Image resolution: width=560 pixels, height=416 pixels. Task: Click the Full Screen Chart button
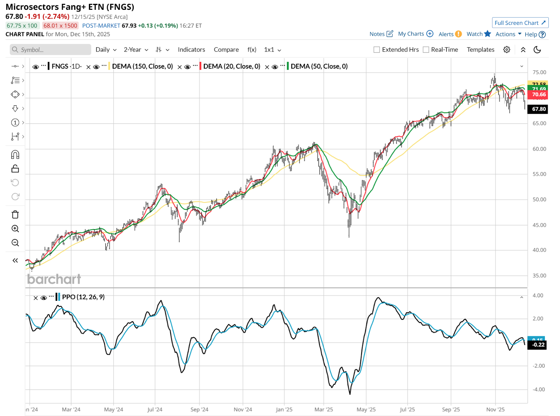pyautogui.click(x=520, y=23)
